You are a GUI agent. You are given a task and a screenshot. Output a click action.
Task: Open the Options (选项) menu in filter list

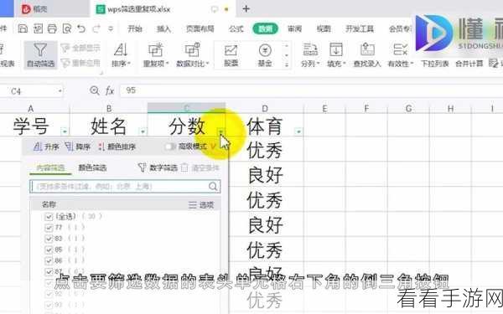point(201,205)
